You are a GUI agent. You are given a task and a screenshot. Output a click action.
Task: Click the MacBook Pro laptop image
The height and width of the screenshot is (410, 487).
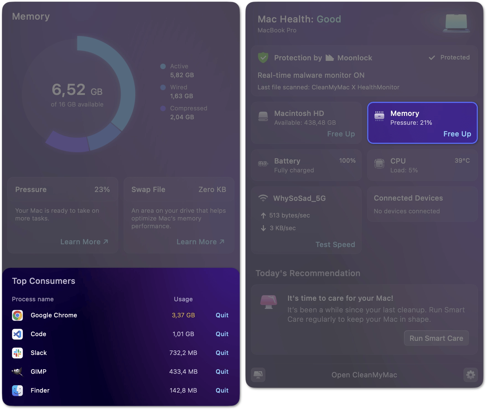pyautogui.click(x=456, y=23)
